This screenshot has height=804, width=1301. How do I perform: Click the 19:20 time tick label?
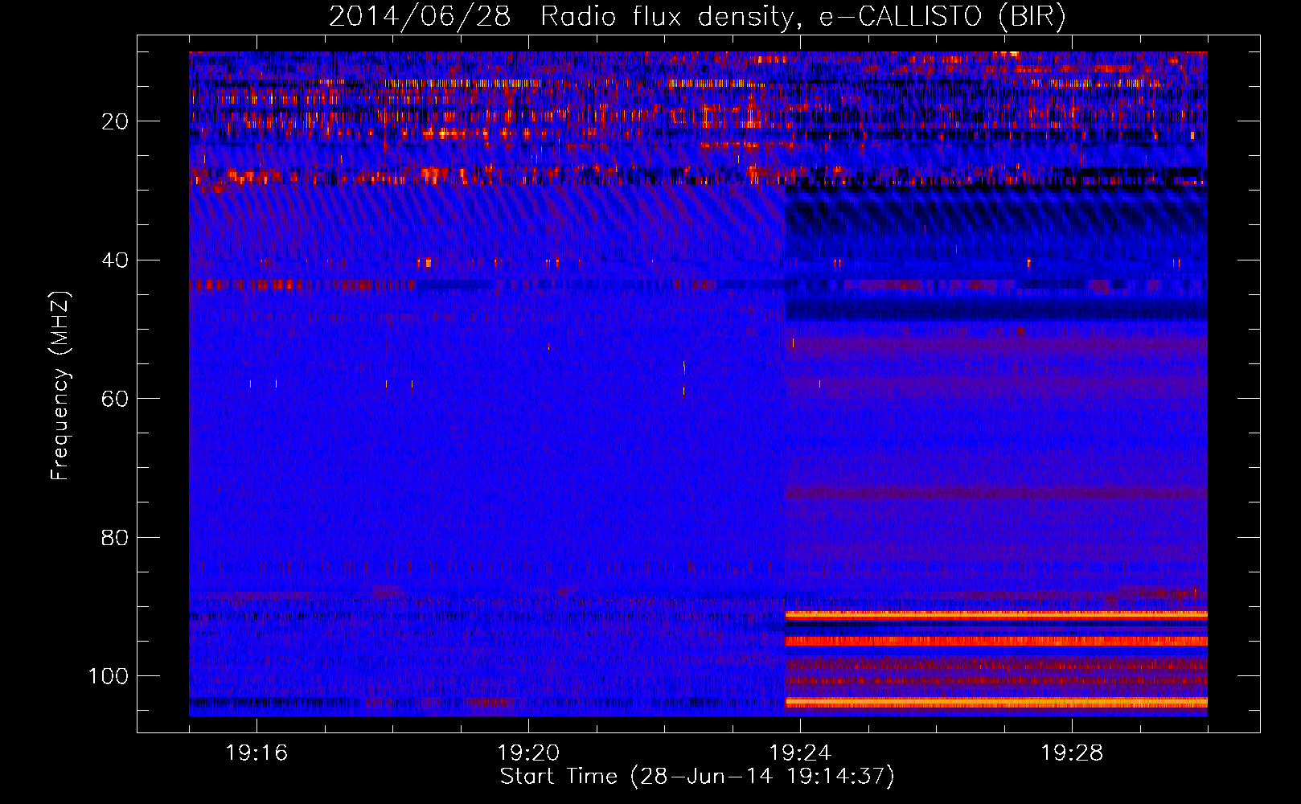tap(528, 753)
